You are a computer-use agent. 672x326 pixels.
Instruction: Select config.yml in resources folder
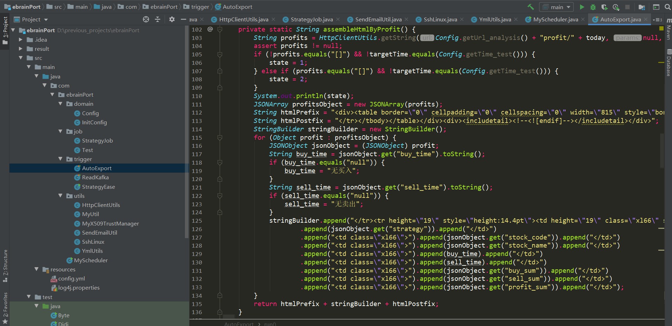pyautogui.click(x=71, y=278)
